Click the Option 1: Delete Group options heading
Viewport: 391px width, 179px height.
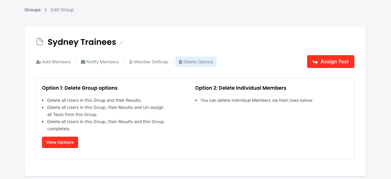coord(80,88)
